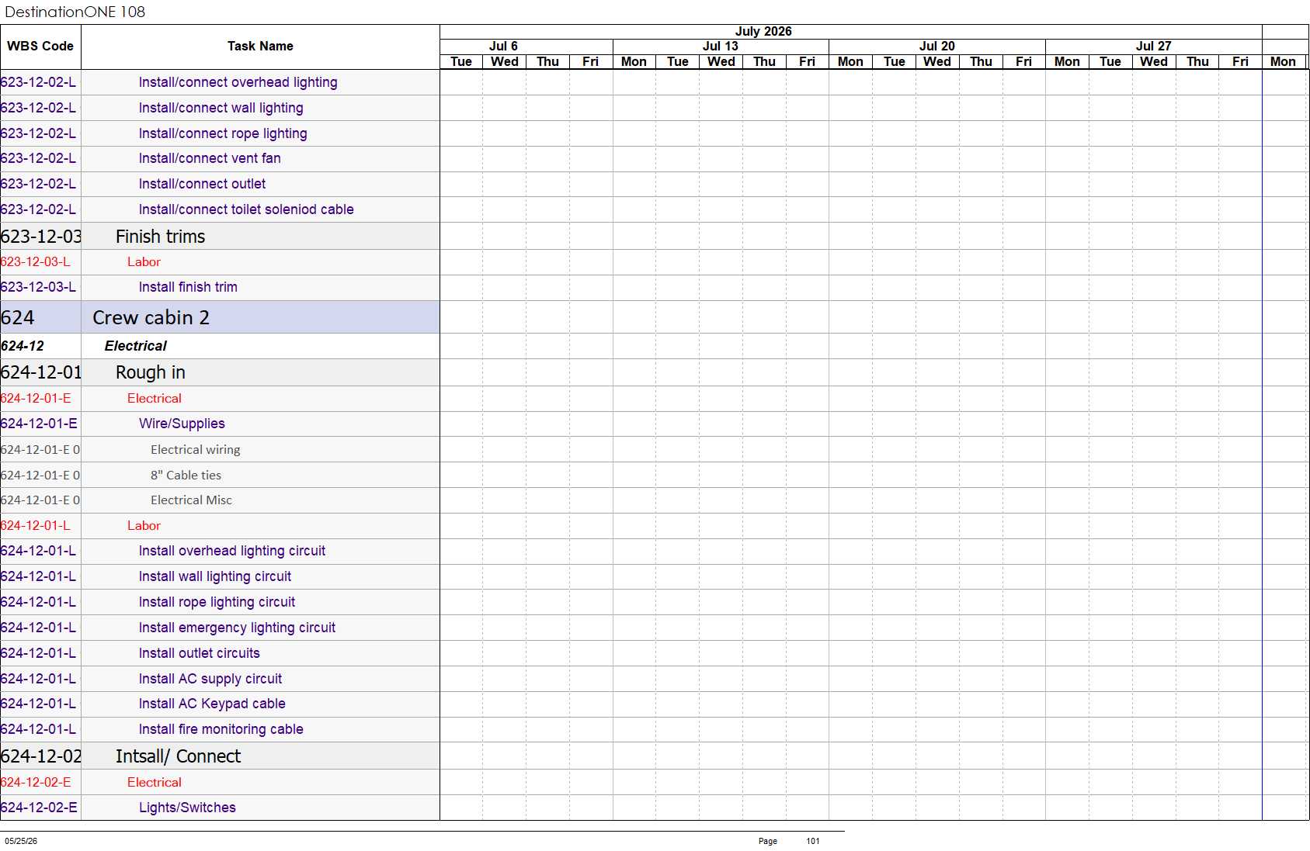Image resolution: width=1310 pixels, height=851 pixels.
Task: Click the 'Install finish trim' task
Action: (188, 287)
